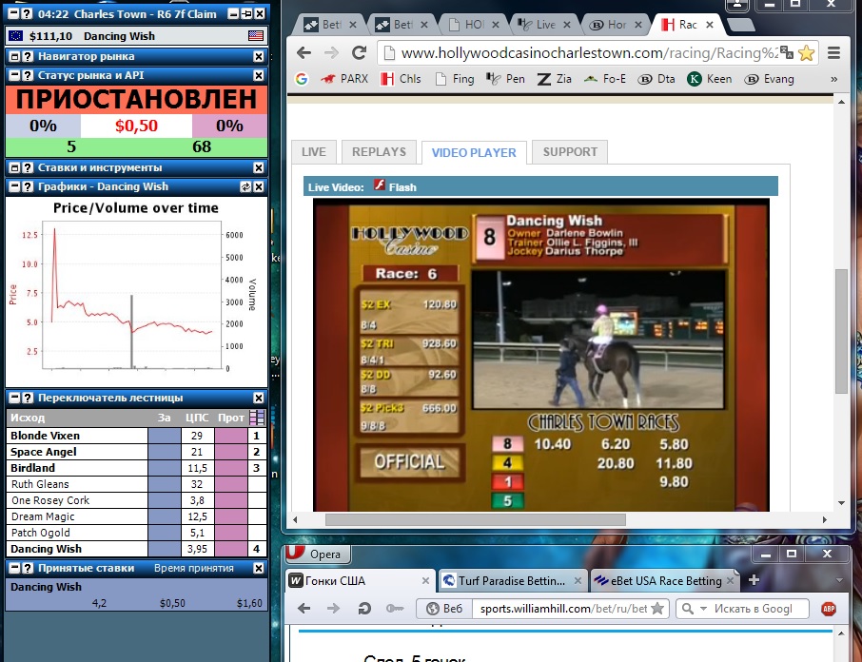862x662 pixels.
Task: Open help for the Навигатор рынка panel
Action: 27,57
